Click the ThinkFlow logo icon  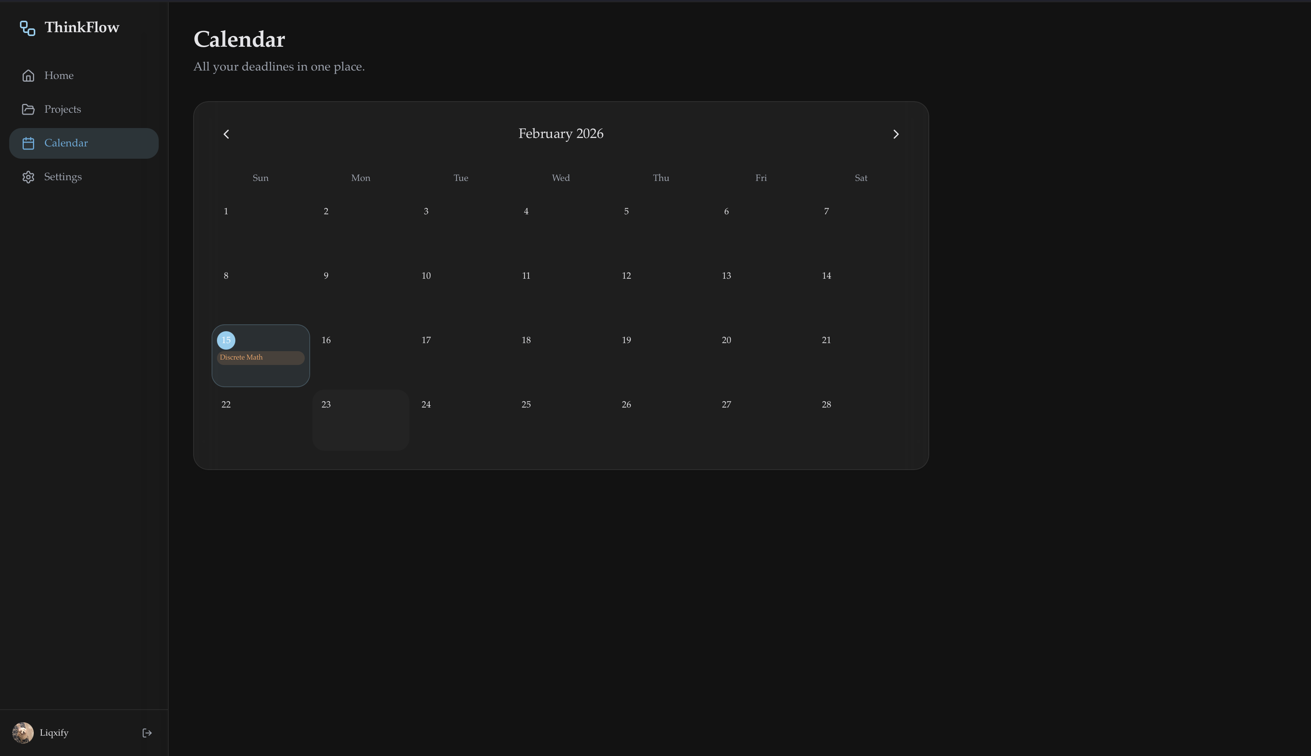(x=28, y=28)
